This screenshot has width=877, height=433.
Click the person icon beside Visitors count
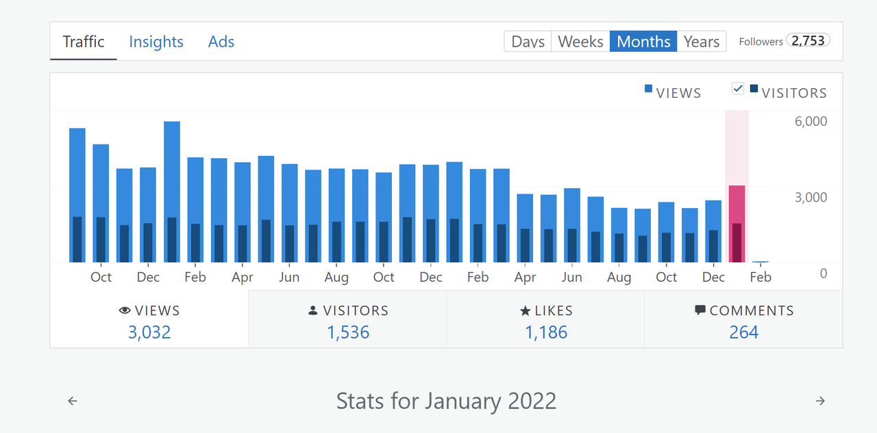tap(313, 311)
